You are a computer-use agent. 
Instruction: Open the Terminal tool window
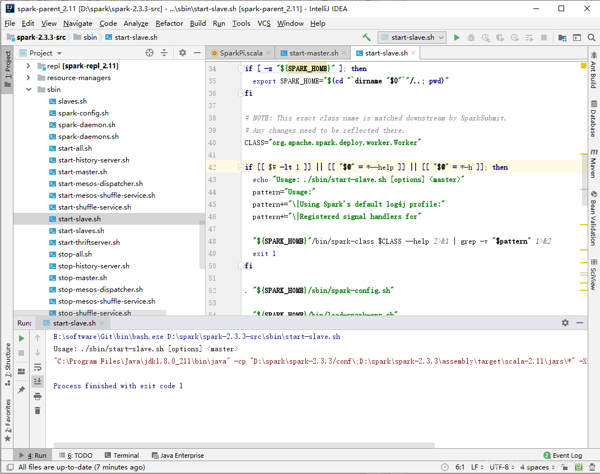click(x=122, y=456)
